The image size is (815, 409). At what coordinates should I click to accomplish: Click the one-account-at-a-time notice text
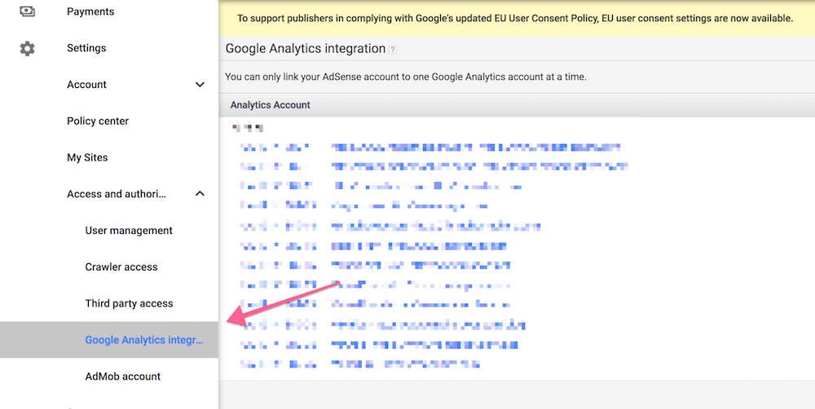[405, 77]
